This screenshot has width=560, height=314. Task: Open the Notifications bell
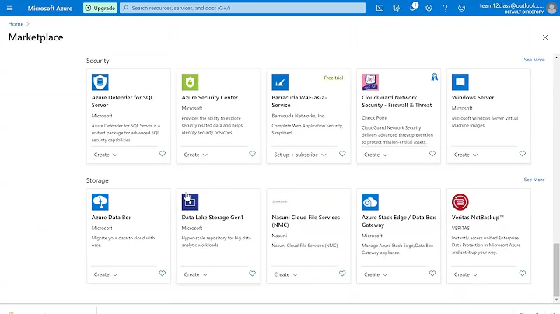pos(413,8)
